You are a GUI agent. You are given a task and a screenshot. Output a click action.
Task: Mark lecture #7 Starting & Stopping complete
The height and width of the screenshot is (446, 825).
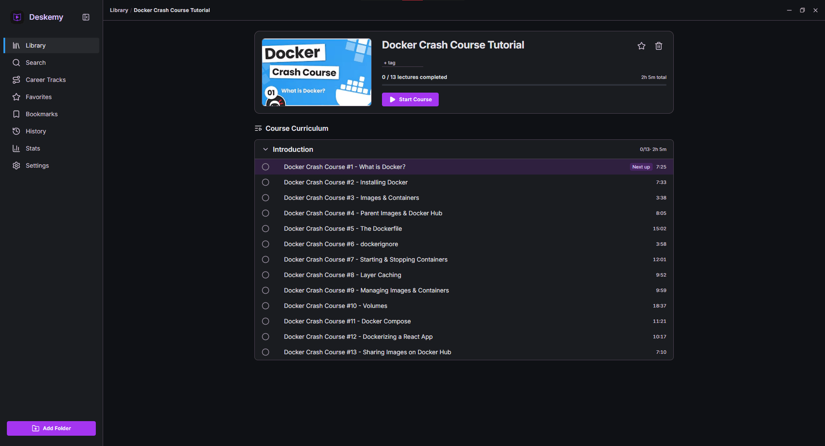tap(266, 259)
